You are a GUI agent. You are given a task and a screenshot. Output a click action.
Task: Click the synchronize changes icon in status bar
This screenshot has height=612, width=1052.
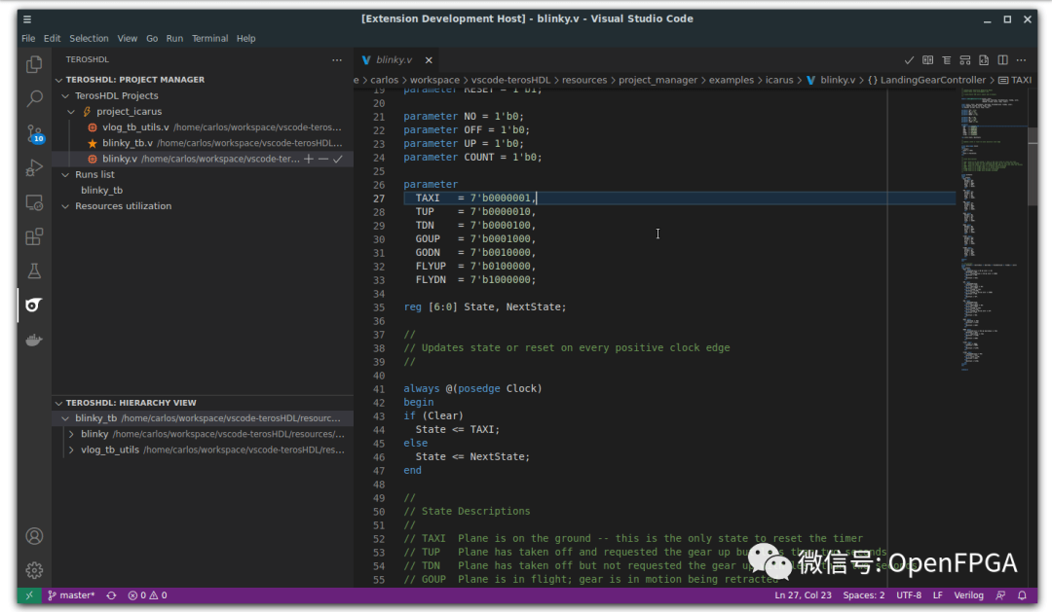(x=111, y=595)
